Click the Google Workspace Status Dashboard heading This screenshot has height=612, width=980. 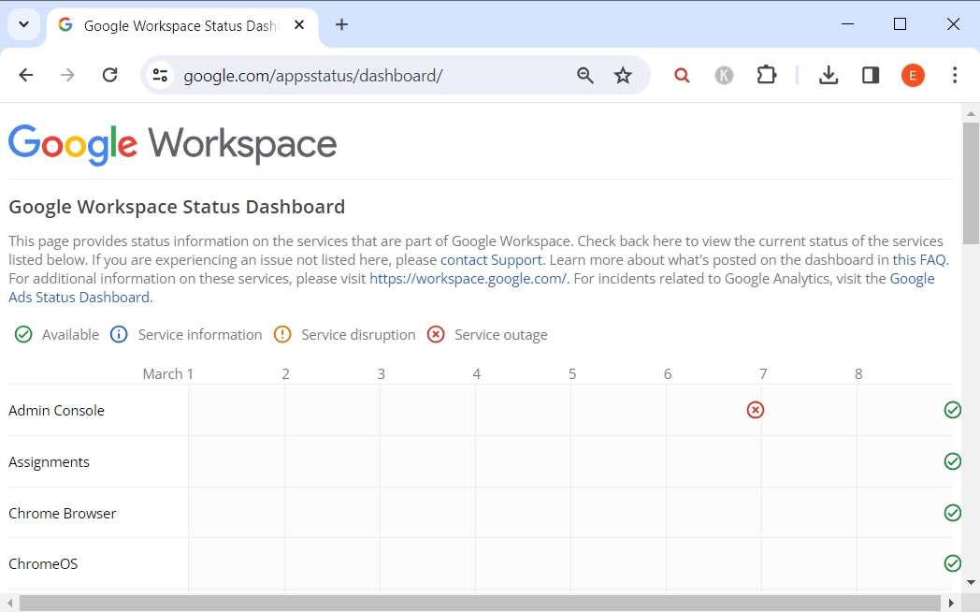tap(177, 207)
